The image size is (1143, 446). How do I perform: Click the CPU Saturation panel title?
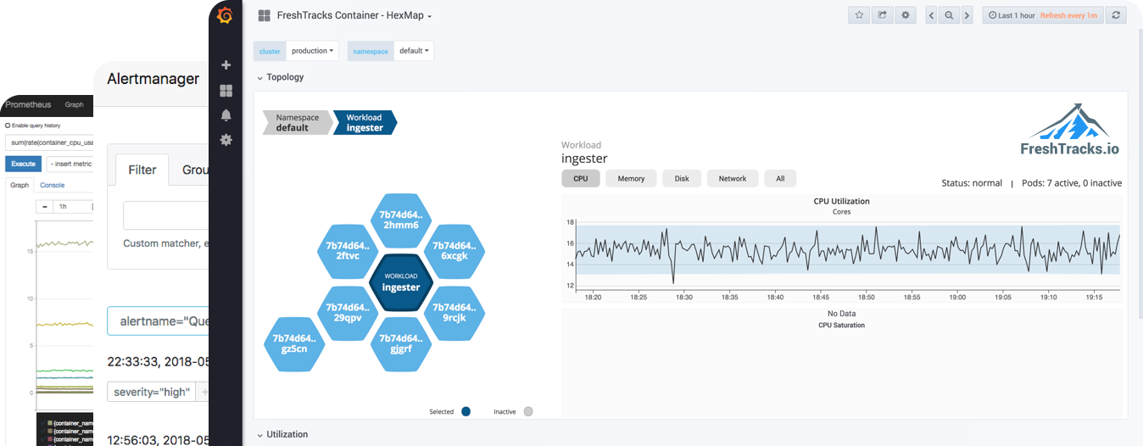(841, 326)
